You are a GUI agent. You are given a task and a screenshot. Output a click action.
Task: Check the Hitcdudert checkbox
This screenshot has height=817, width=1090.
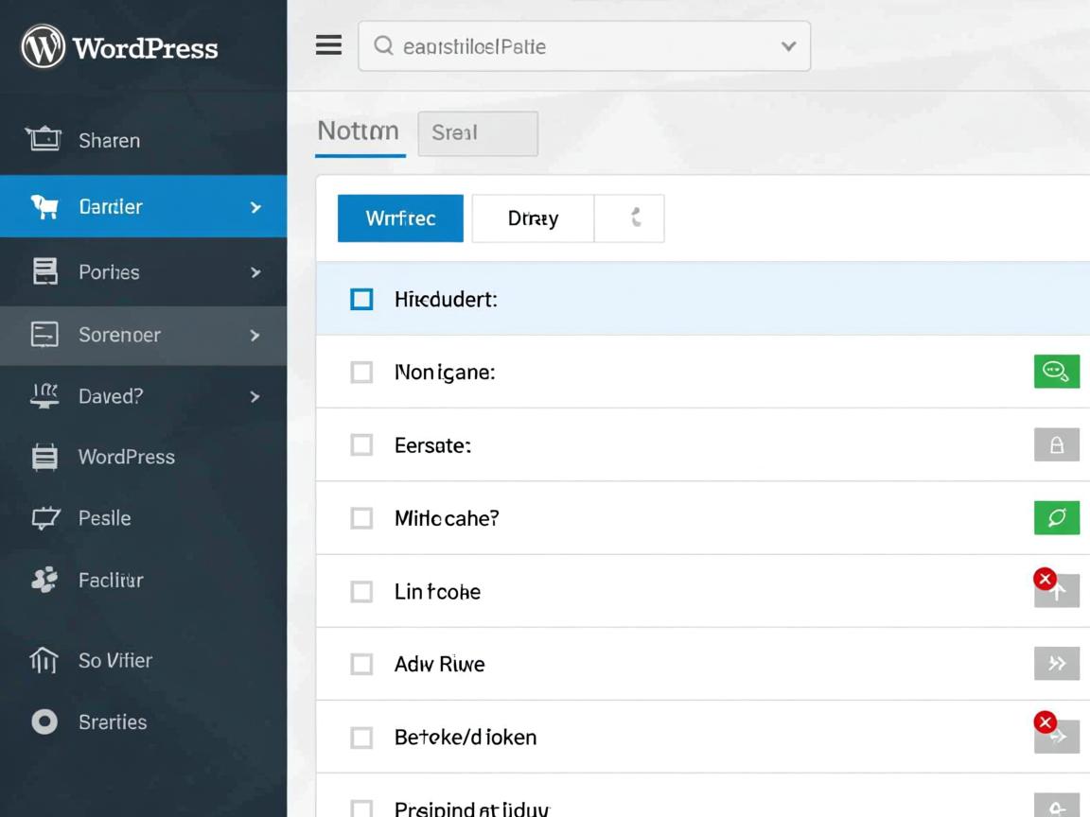pos(361,300)
